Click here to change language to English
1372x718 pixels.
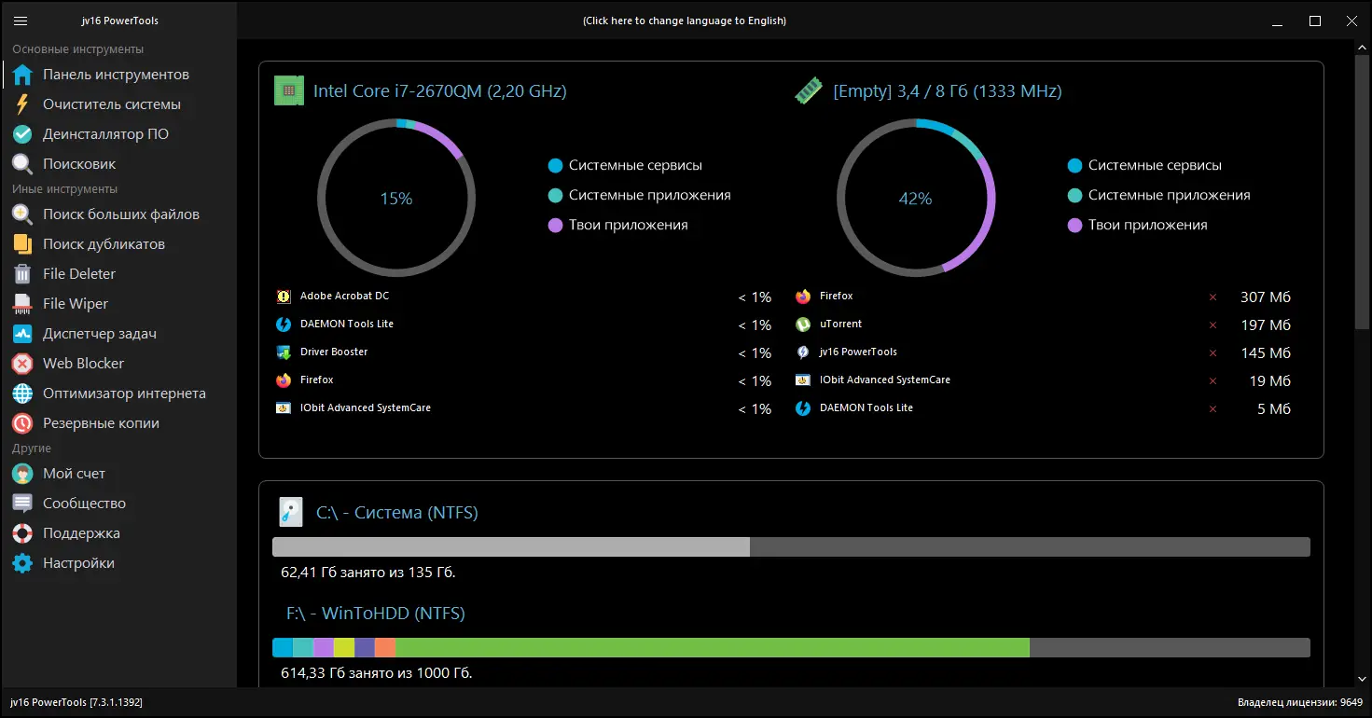(685, 21)
